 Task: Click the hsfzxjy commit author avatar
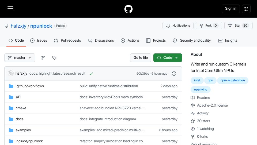point(11,73)
